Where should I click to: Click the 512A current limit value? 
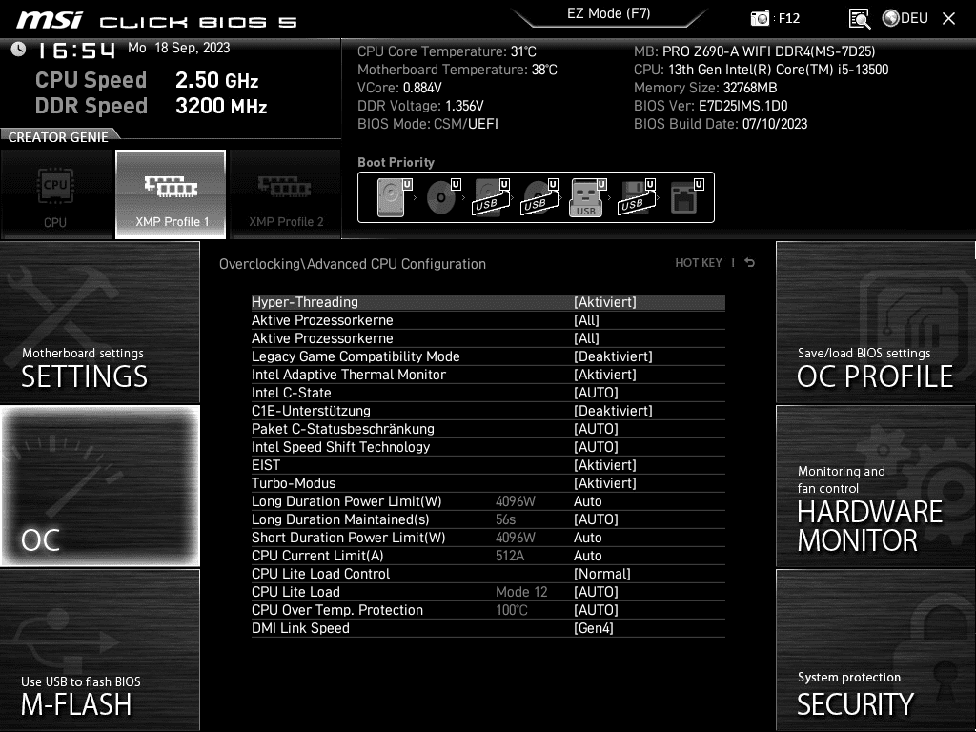510,556
